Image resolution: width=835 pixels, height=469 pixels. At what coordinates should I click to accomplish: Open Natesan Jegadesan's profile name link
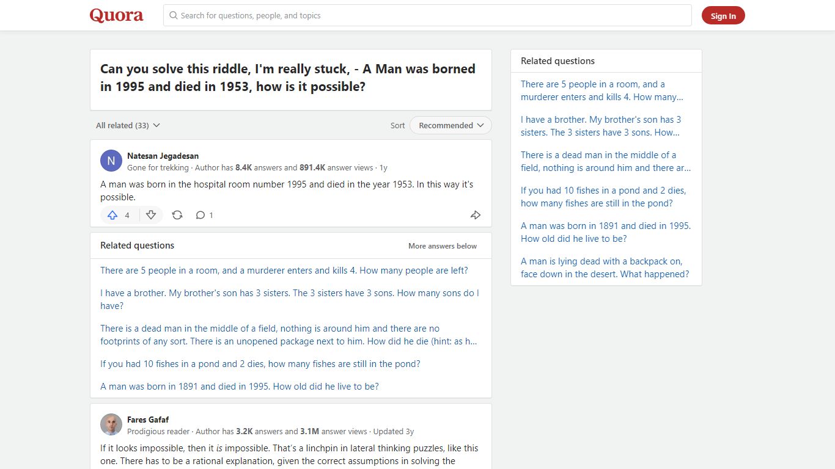coord(163,156)
